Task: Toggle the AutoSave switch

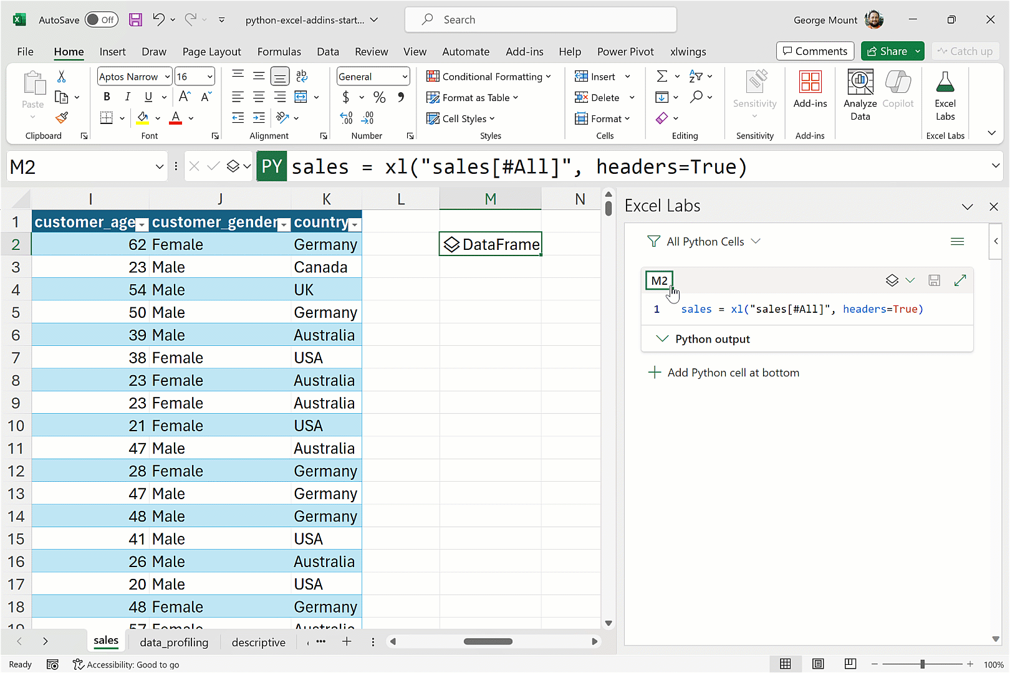Action: tap(101, 20)
